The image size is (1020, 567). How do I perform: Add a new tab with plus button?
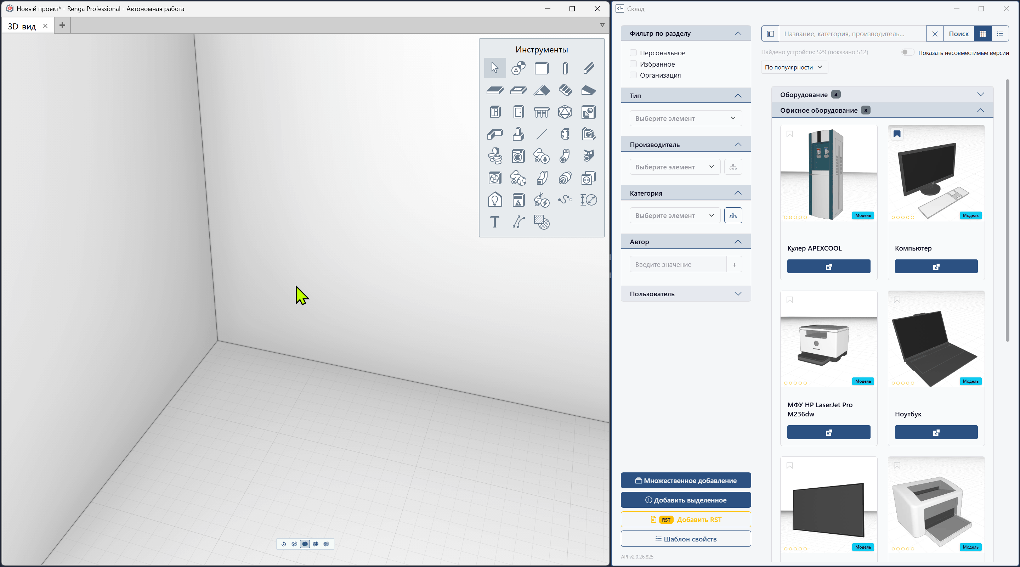pos(62,26)
